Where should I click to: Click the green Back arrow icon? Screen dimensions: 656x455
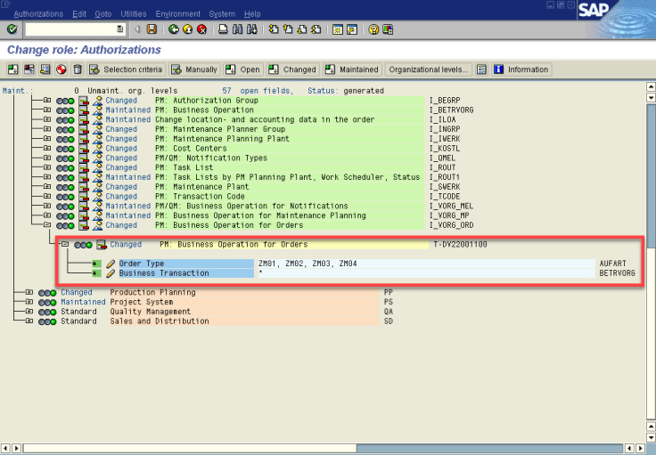[x=173, y=29]
